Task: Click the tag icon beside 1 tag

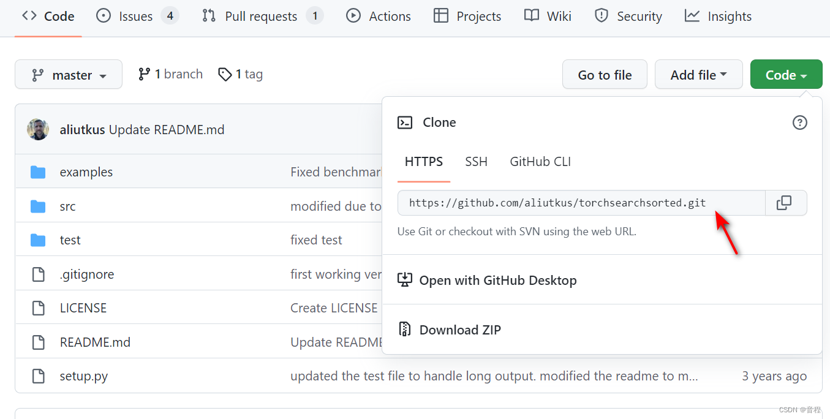Action: tap(225, 74)
